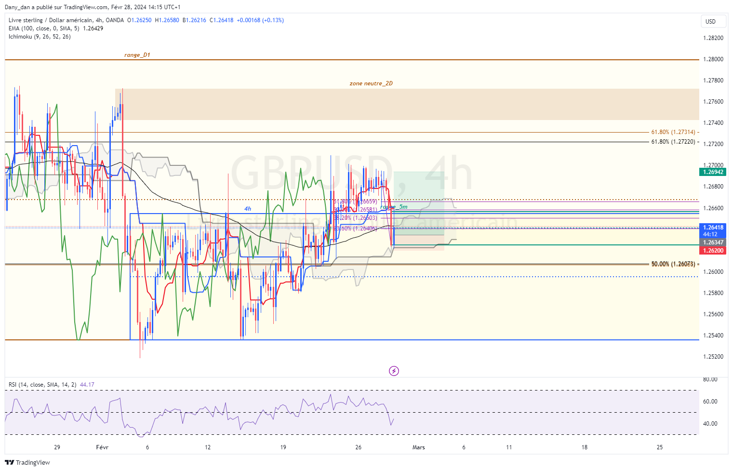The image size is (733, 471).
Task: Click the 26 date label on time axis
Action: 358,447
